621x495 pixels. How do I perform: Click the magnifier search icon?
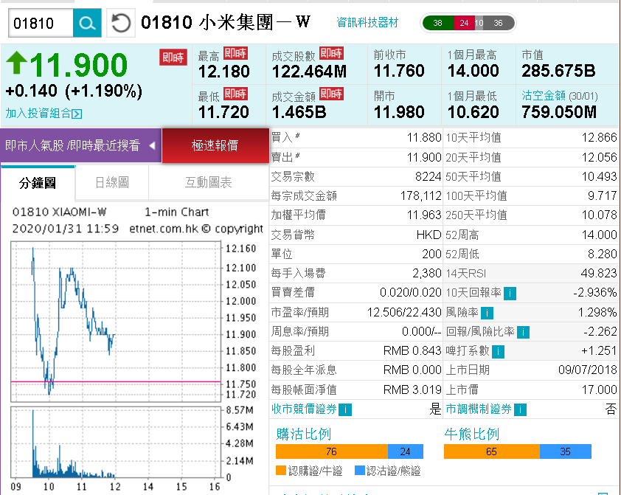point(87,24)
